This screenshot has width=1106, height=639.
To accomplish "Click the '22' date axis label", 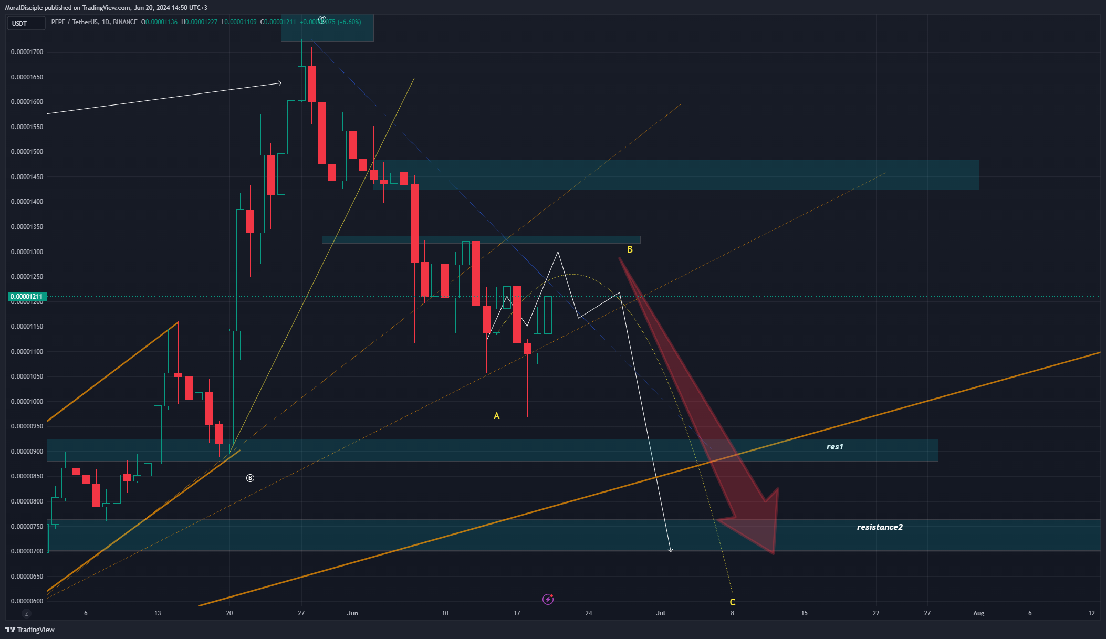I will point(876,613).
